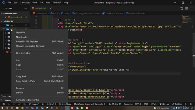Click Windows Start button
This screenshot has height=110, width=195.
click(x=2, y=108)
